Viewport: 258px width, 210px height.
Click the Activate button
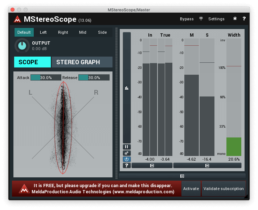pyautogui.click(x=191, y=189)
